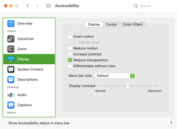Viewport: 177px width, 129px height.
Task: Check Show Accessibility status in menu bar
Action: pyautogui.click(x=5, y=123)
